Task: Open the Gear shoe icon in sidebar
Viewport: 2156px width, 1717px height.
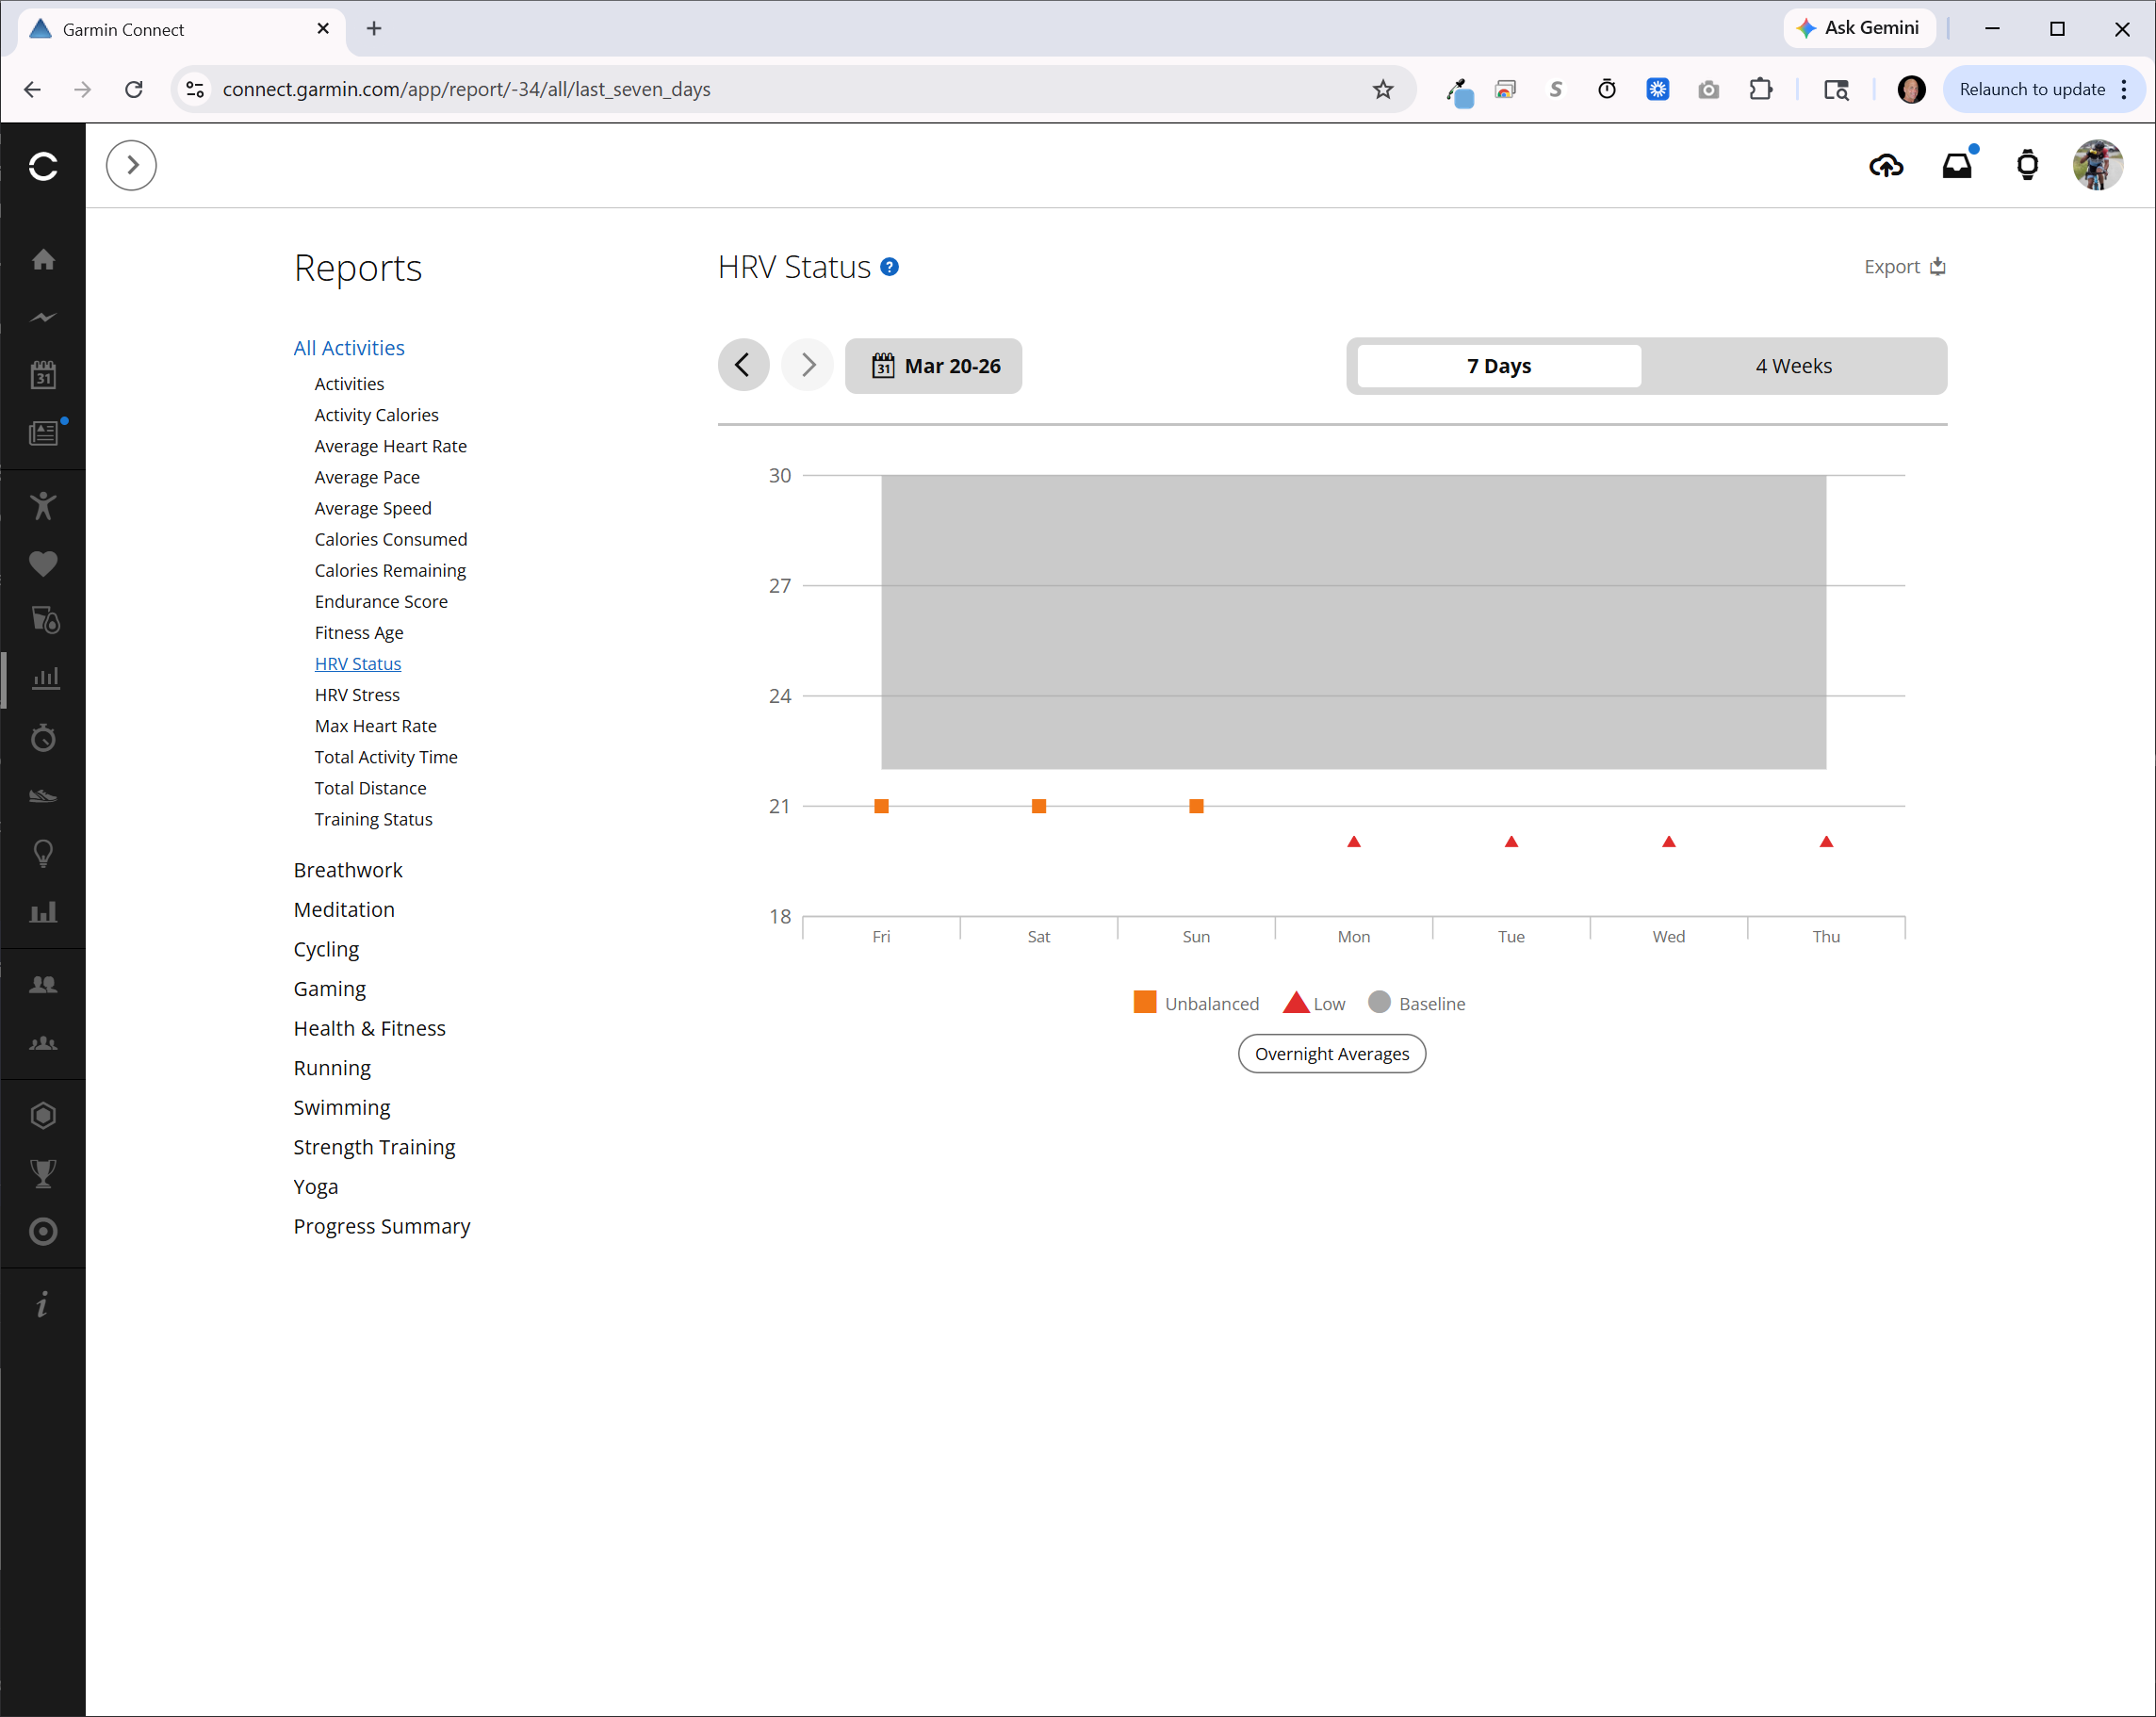Action: pos(43,796)
